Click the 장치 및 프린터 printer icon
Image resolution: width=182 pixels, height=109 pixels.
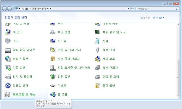[x=8, y=77]
